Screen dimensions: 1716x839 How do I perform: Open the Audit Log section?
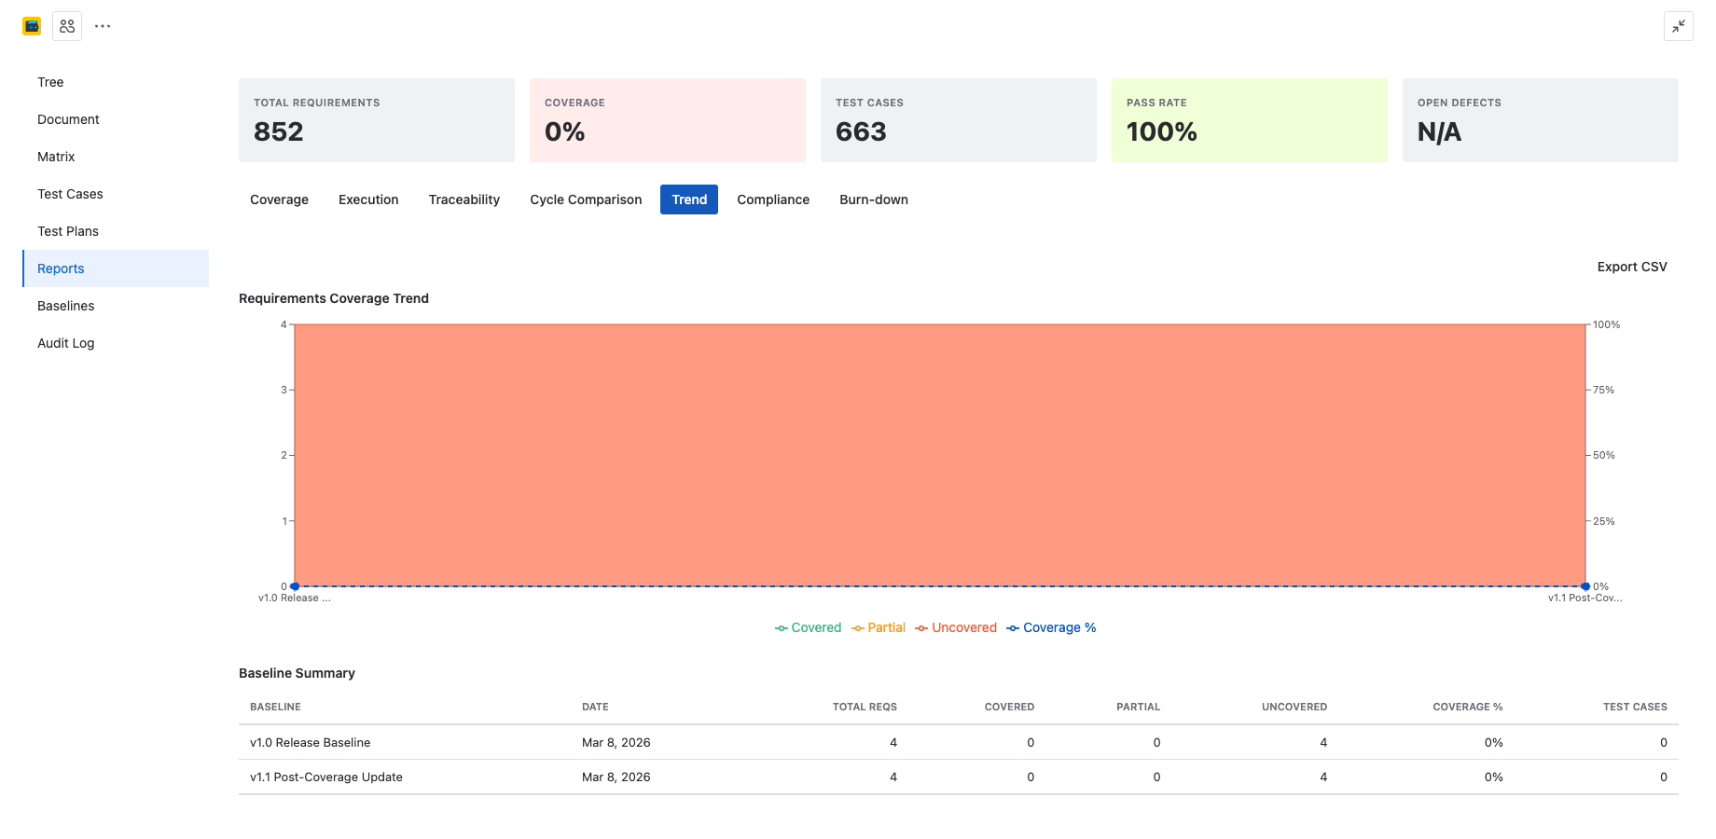pos(65,343)
